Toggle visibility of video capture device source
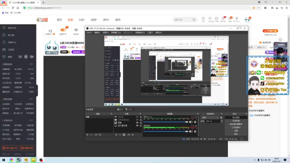 pos(137,120)
